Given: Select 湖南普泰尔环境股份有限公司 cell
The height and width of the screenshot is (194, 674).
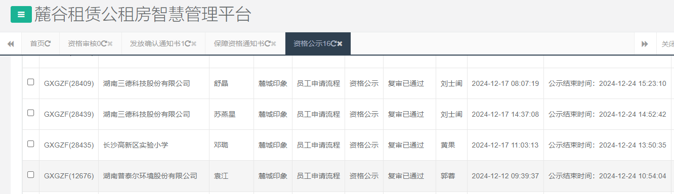Looking at the screenshot, I should point(150,176).
